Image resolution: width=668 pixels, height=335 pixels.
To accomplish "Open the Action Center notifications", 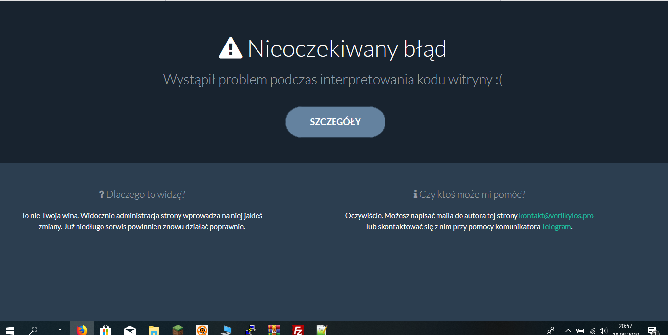I will pos(652,330).
